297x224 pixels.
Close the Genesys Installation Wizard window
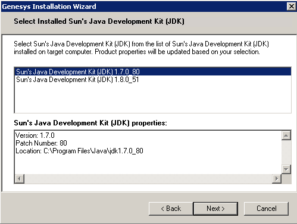point(292,7)
